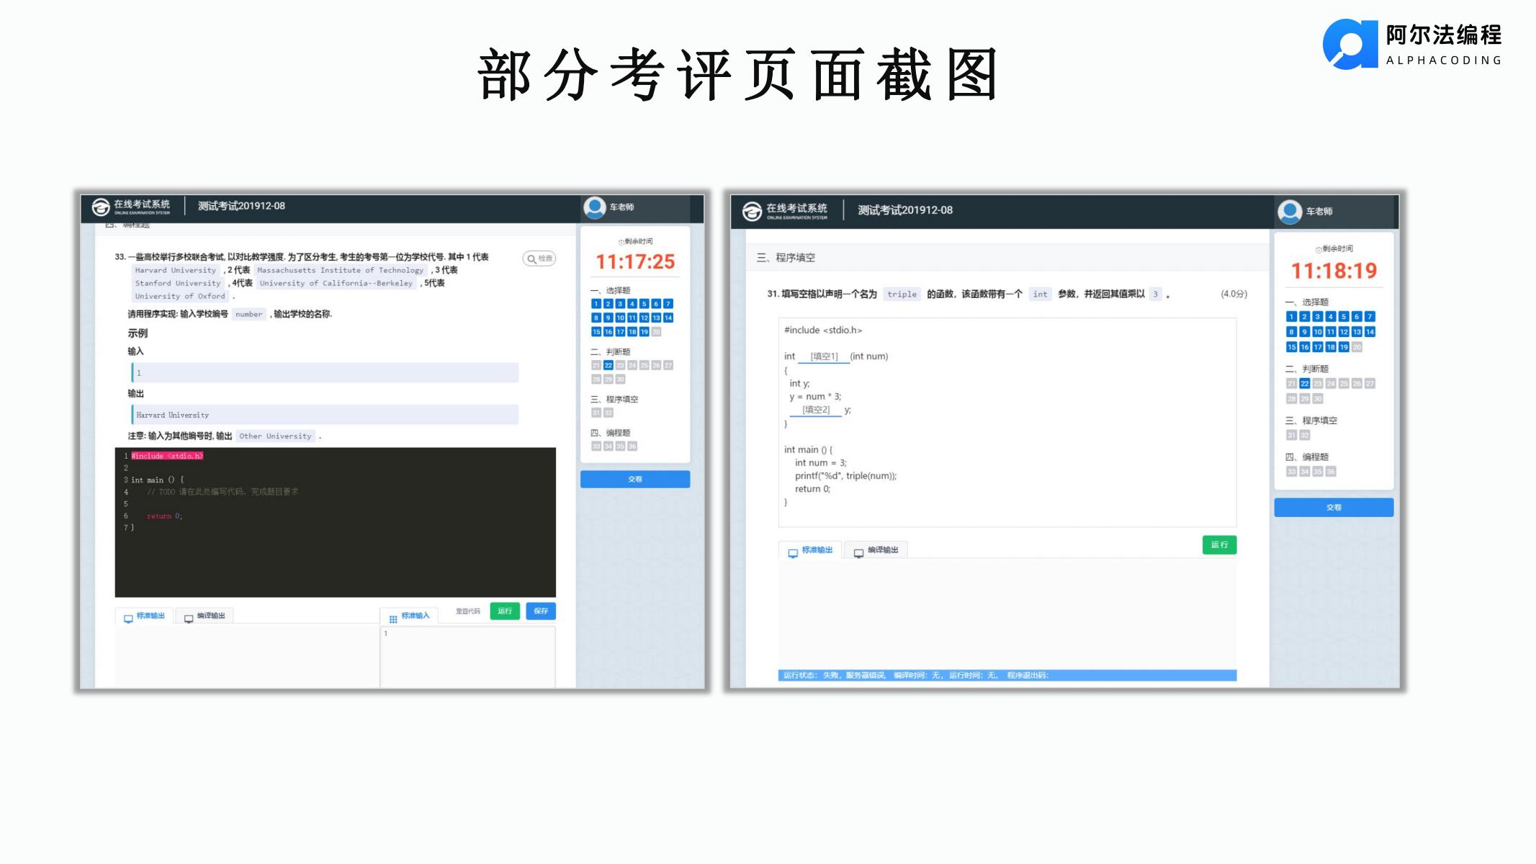Submit exam with 交卷 in left screenshot
Viewport: 1536px width, 864px height.
coord(635,479)
